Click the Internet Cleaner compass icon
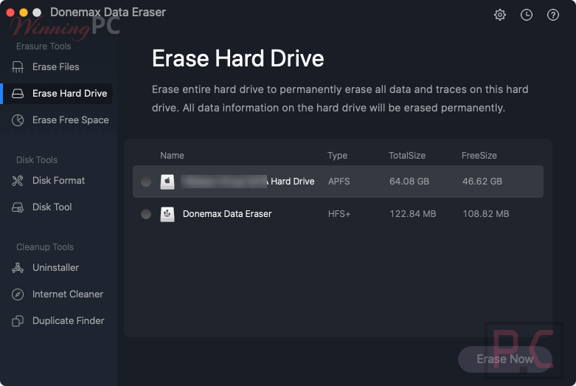 pos(18,294)
